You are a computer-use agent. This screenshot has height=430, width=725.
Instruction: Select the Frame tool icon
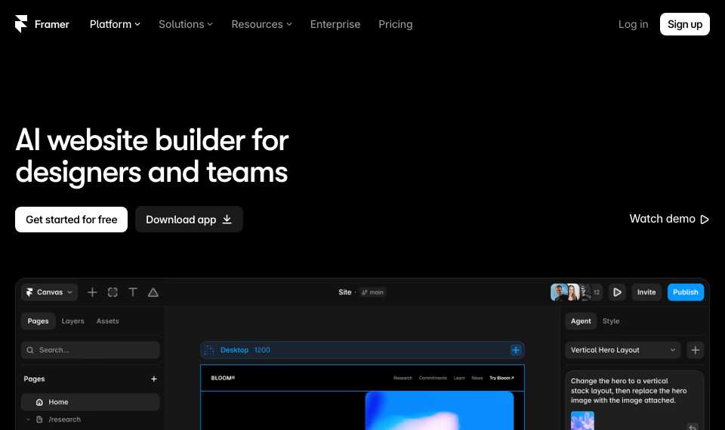pos(113,292)
